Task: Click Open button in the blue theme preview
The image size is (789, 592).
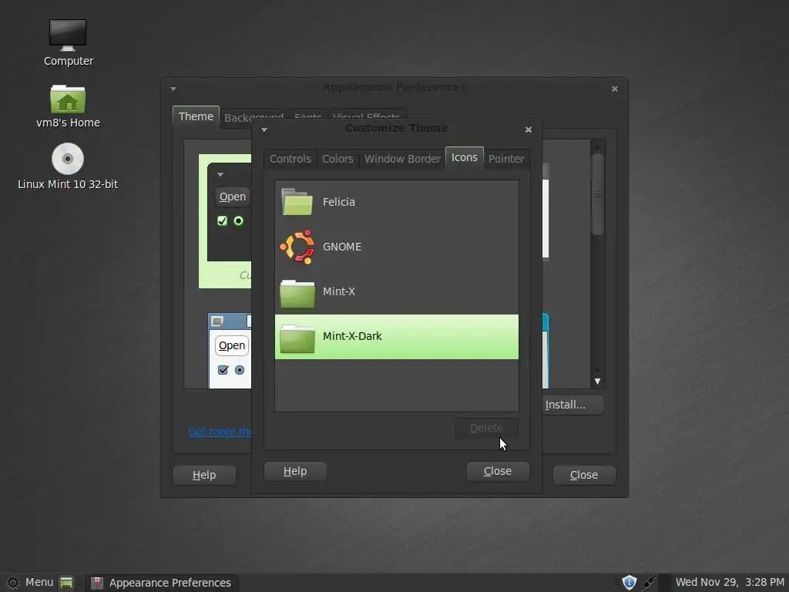Action: point(232,346)
